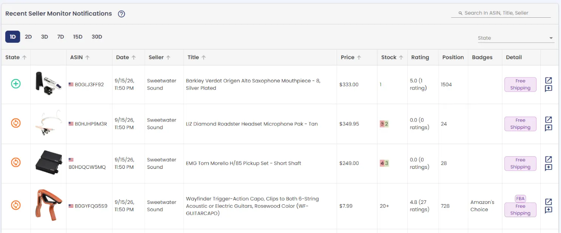Click title Wayfinder Trigger-Action Capo
The width and height of the screenshot is (561, 233).
(x=252, y=206)
